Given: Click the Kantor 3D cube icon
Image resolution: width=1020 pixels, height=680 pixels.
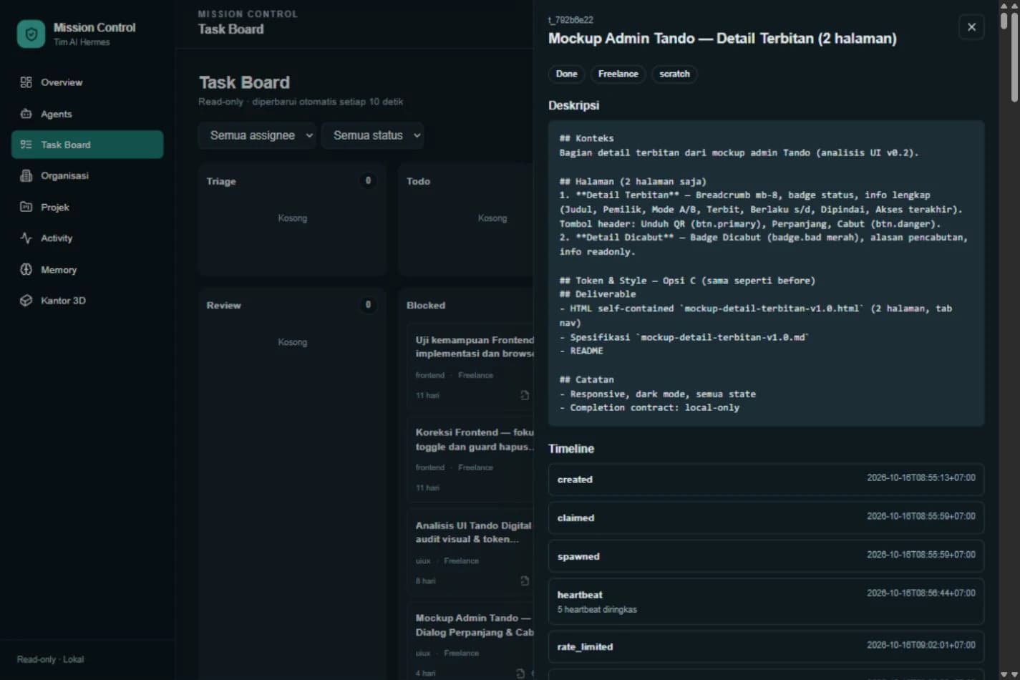Looking at the screenshot, I should [x=26, y=301].
